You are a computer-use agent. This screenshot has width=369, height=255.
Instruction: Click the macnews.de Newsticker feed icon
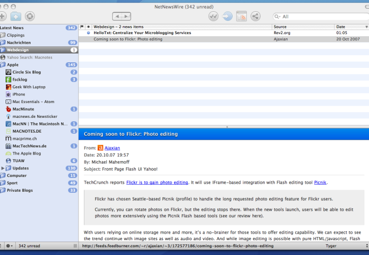pos(8,116)
